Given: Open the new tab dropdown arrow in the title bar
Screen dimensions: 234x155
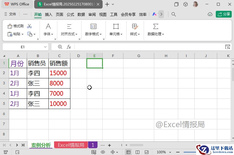Looking at the screenshot, I should point(113,4).
